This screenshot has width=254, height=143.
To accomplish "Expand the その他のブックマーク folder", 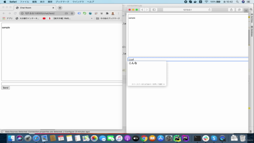I will coord(108,18).
